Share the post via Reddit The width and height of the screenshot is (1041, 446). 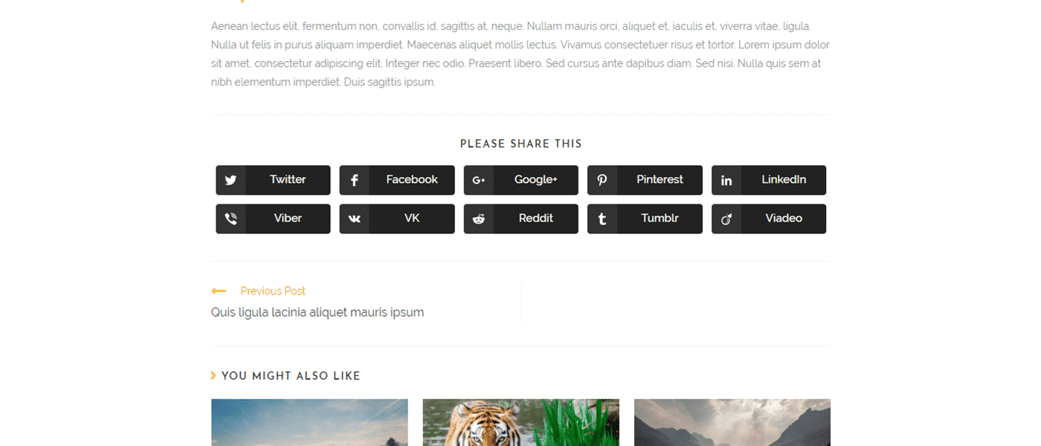(521, 219)
